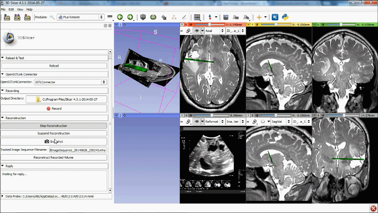Open the module search magnifier icon
378x213 pixels.
coord(52,17)
